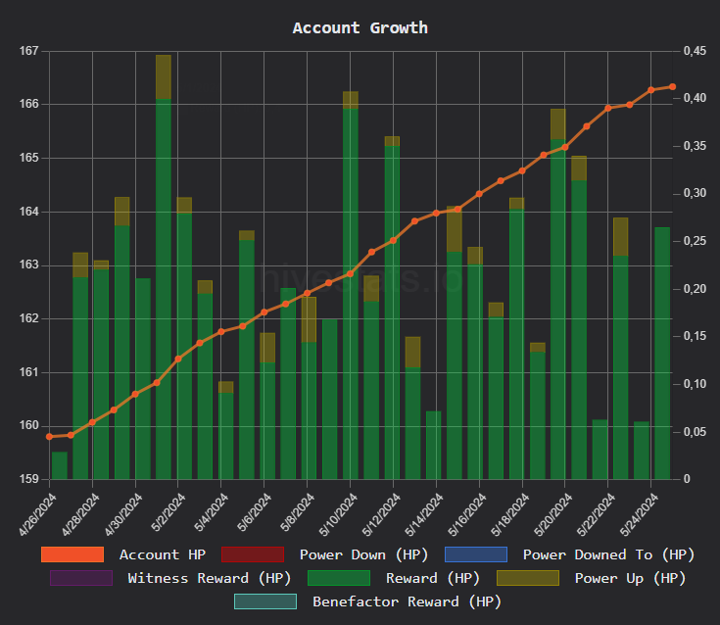Click the right axis value 0,45
This screenshot has height=625, width=720.
696,51
